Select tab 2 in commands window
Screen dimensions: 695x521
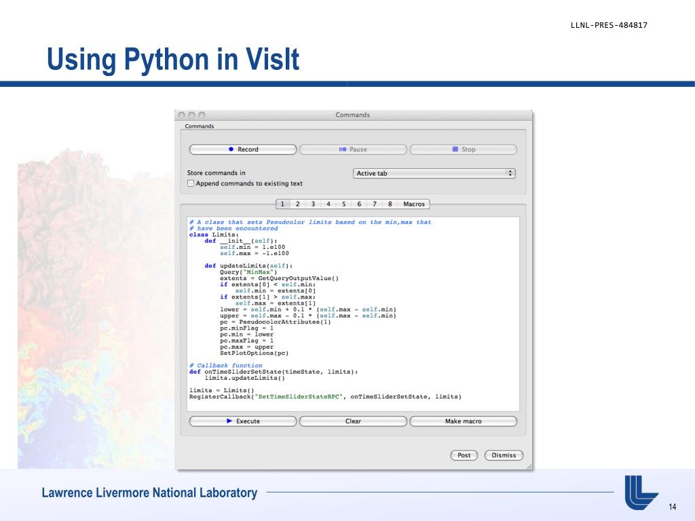[298, 204]
